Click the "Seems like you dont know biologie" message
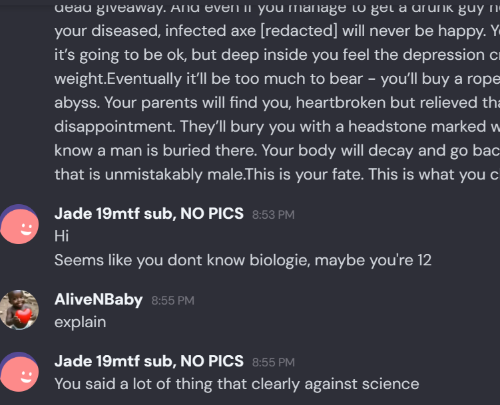The width and height of the screenshot is (500, 405). coord(242,259)
